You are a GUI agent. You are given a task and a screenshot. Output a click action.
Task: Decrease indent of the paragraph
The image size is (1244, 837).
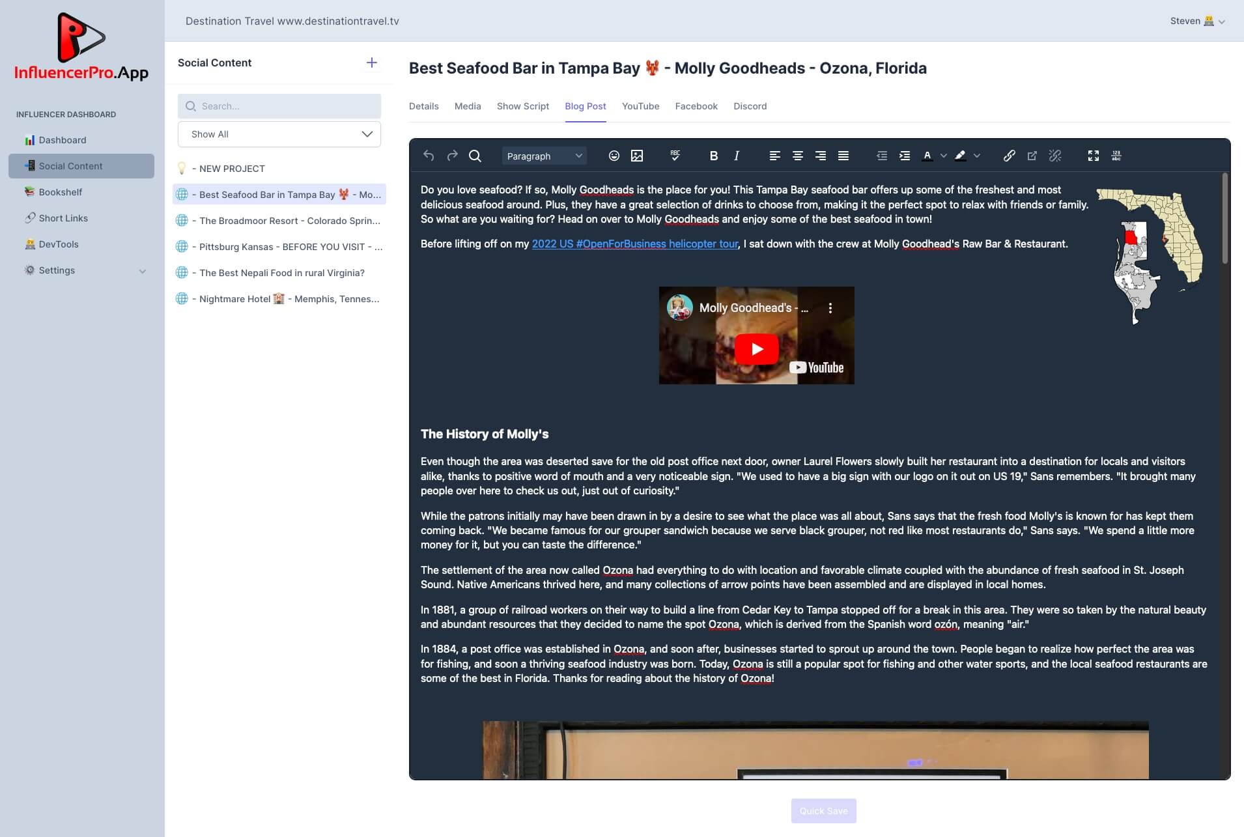coord(882,156)
